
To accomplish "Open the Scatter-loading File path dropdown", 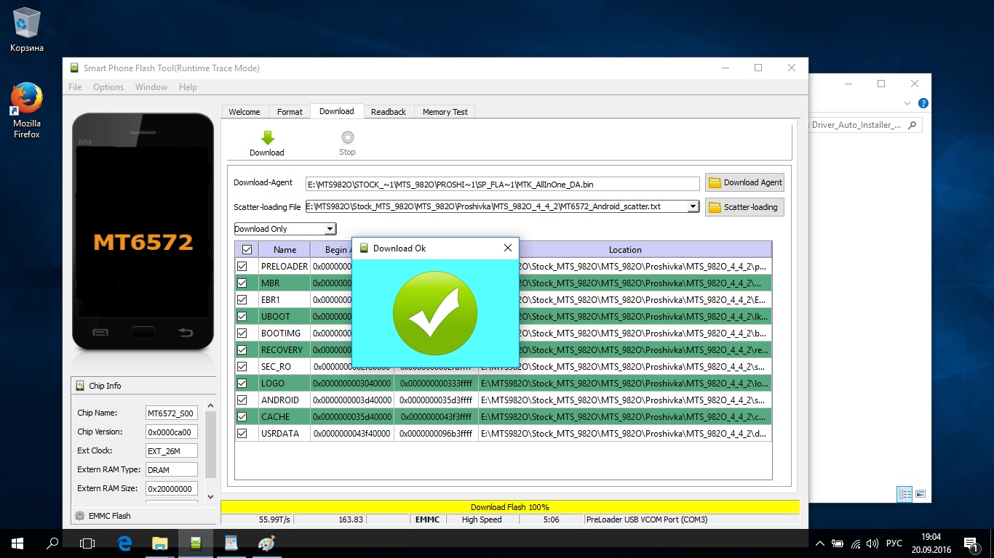I will pyautogui.click(x=693, y=206).
